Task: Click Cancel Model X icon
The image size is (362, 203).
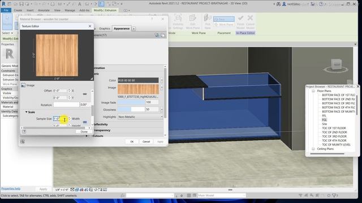Action: (250, 18)
